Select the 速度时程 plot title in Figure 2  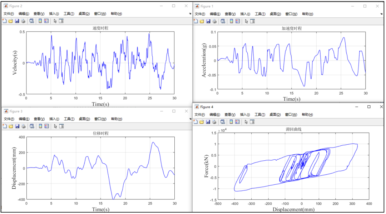[100, 28]
